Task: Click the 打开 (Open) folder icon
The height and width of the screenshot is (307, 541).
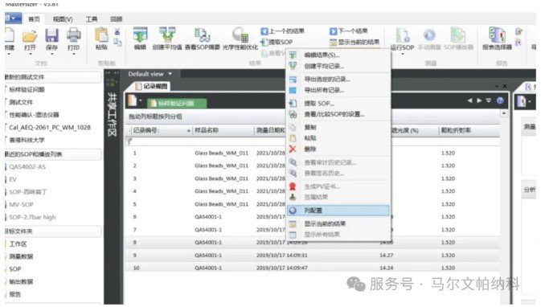Action: coord(30,36)
